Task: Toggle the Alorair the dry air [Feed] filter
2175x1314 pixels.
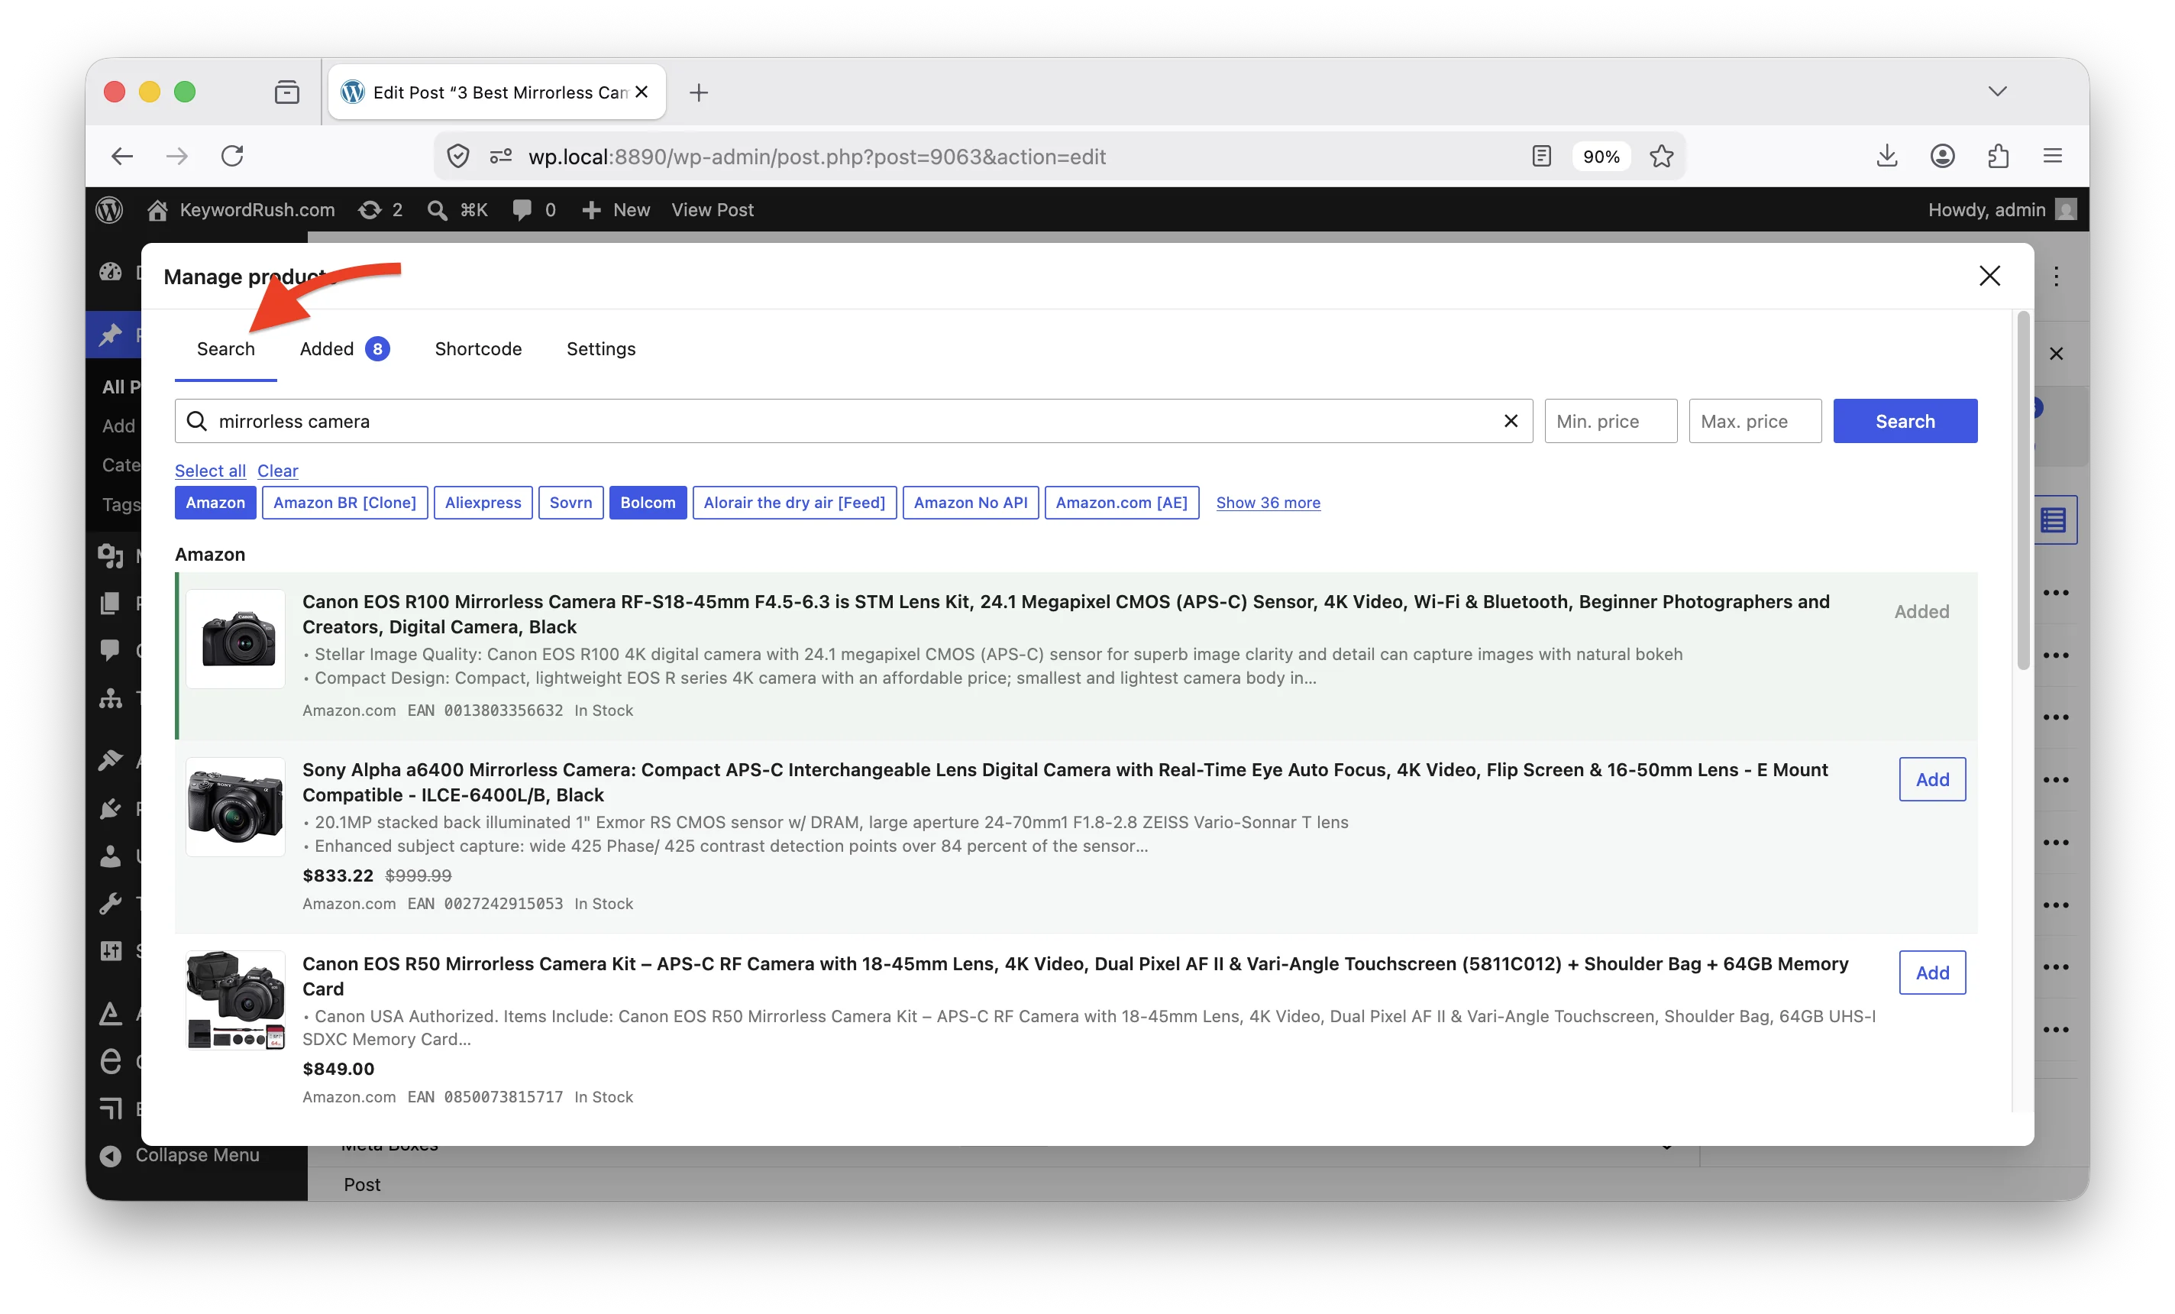Action: [x=793, y=503]
